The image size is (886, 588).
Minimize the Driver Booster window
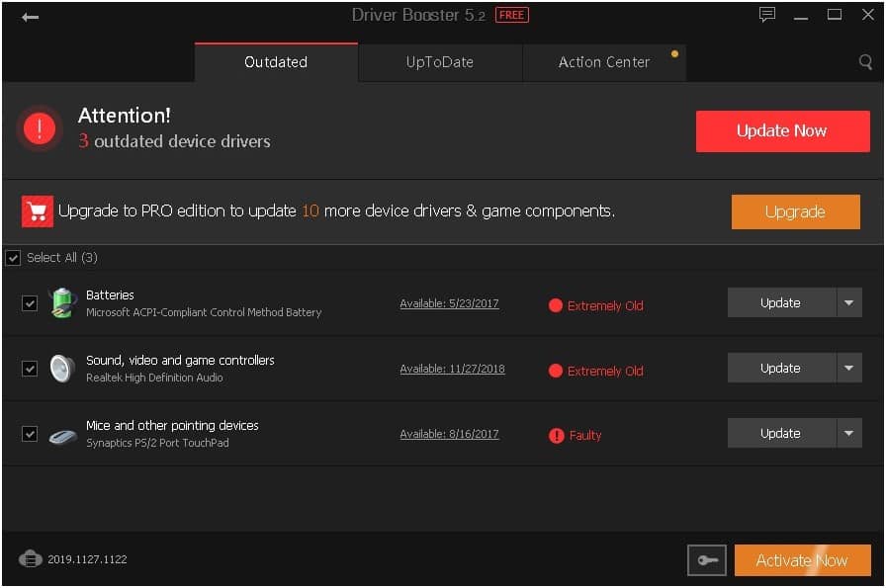pyautogui.click(x=800, y=17)
